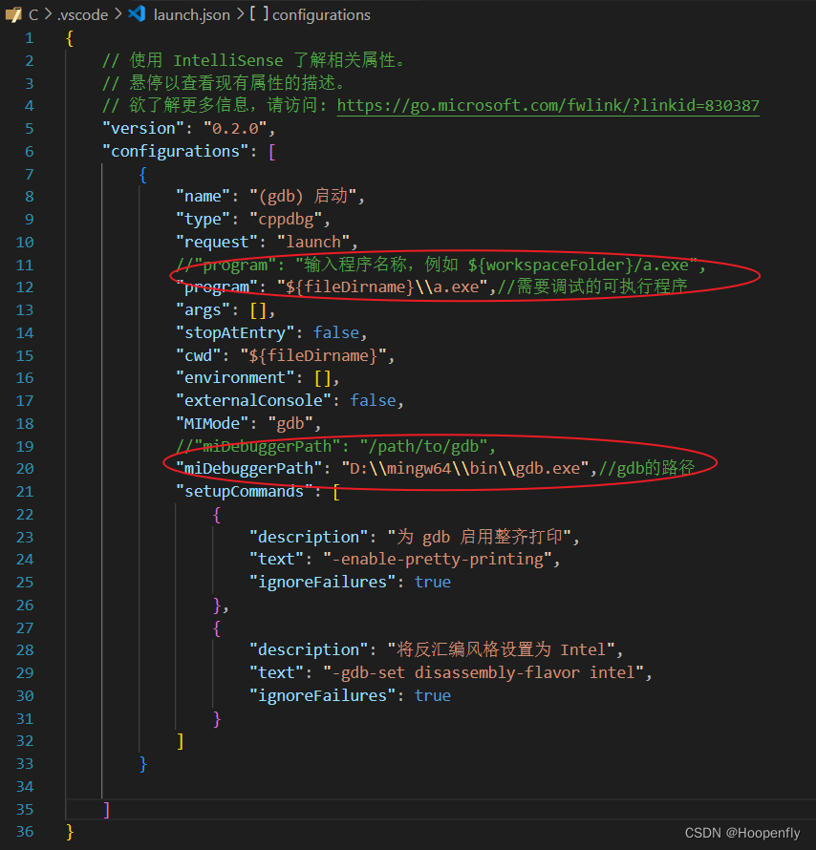Click the commented "/path/to/gdb" line

point(335,446)
